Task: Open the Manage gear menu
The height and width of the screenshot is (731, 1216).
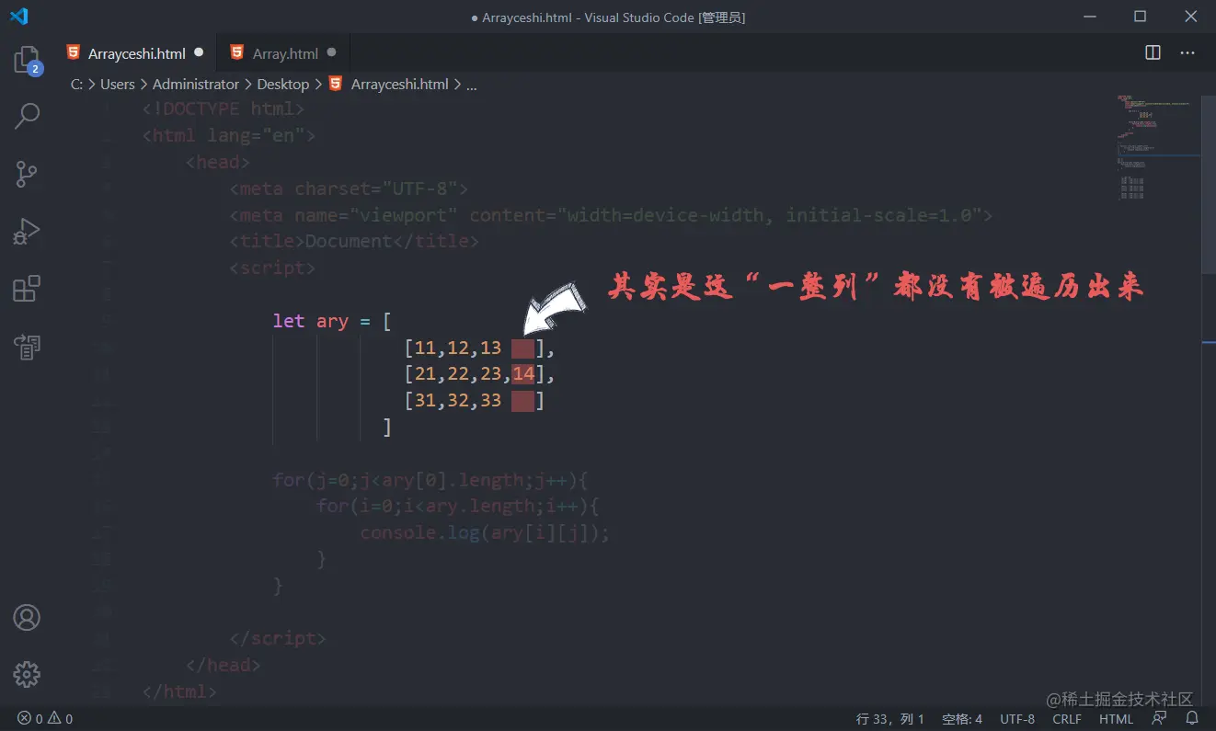Action: pos(27,675)
